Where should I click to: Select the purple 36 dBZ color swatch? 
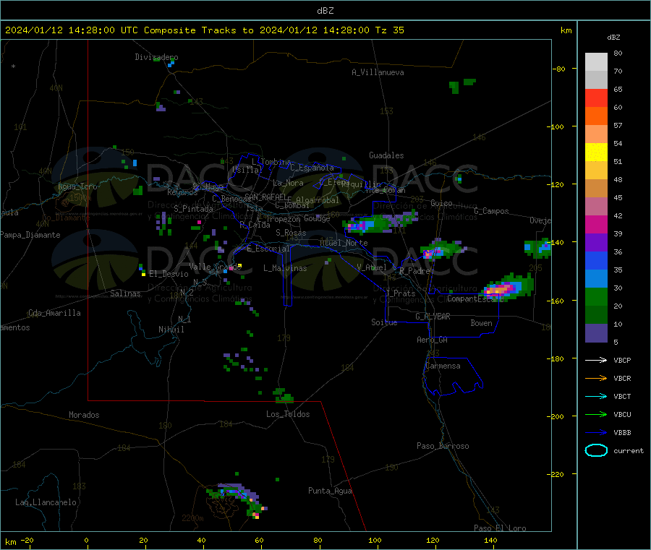[596, 243]
